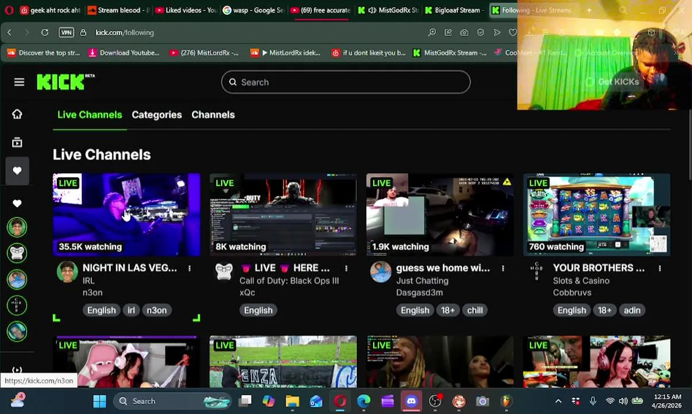Open the Download Youtube bookmark
This screenshot has width=692, height=414.
coord(124,53)
